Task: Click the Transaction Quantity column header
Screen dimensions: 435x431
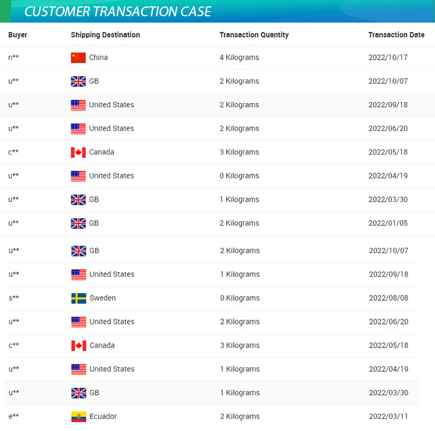Action: click(254, 35)
